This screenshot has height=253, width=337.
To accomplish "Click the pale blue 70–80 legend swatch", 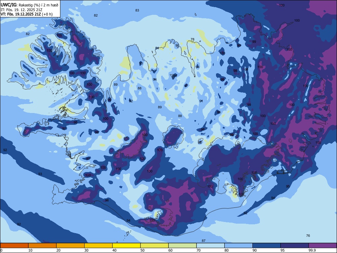I will [x=210, y=246].
